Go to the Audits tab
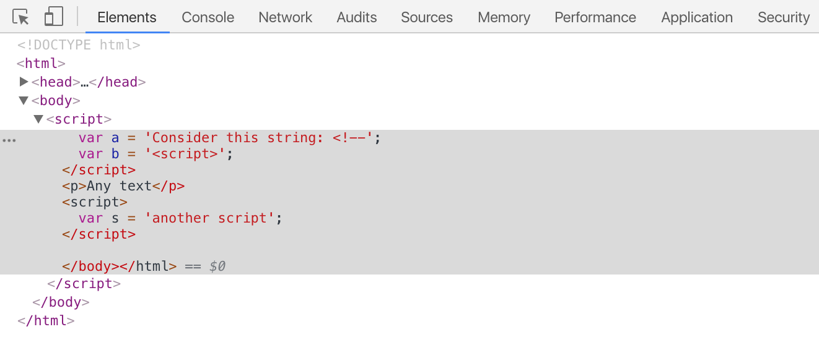 (356, 17)
